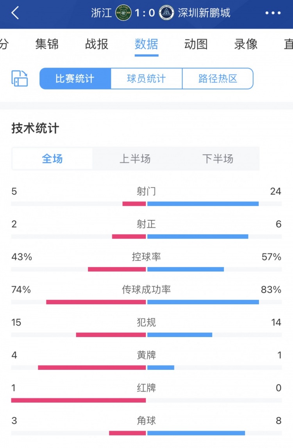Screen dimensions: 293x448
Task: Switch to the 集锦 tab
Action: click(x=47, y=44)
